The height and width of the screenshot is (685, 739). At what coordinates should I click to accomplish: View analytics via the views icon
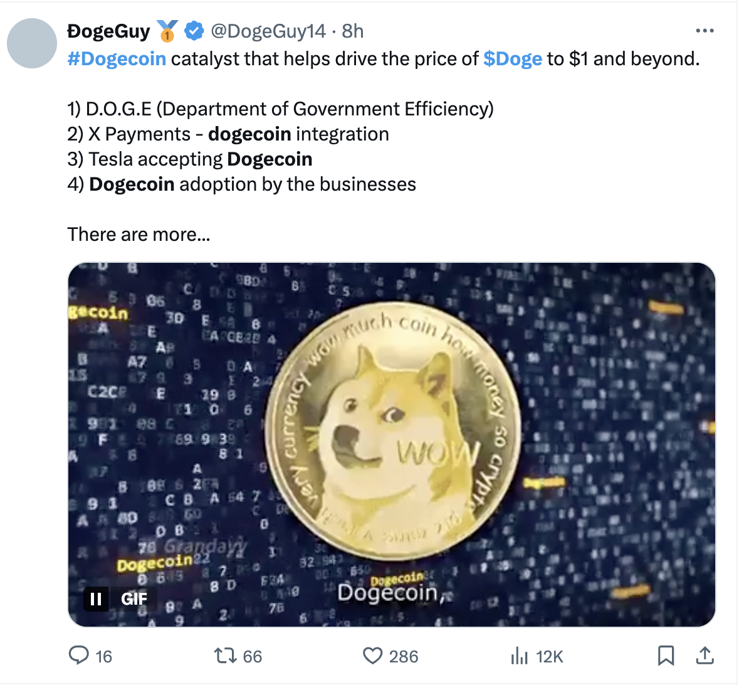520,656
